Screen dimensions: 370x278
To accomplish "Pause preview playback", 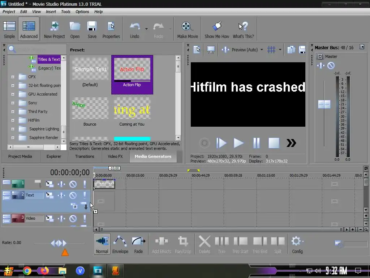I will click(256, 143).
